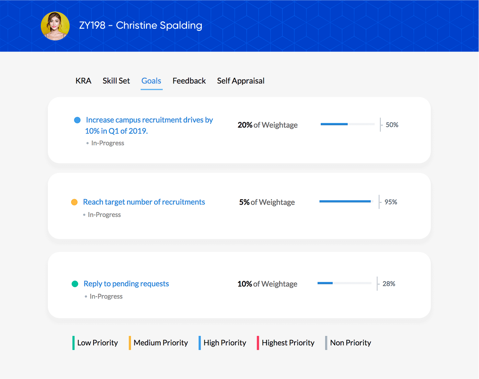Click the Non Priority legend marker
This screenshot has height=379, width=479.
coord(326,343)
